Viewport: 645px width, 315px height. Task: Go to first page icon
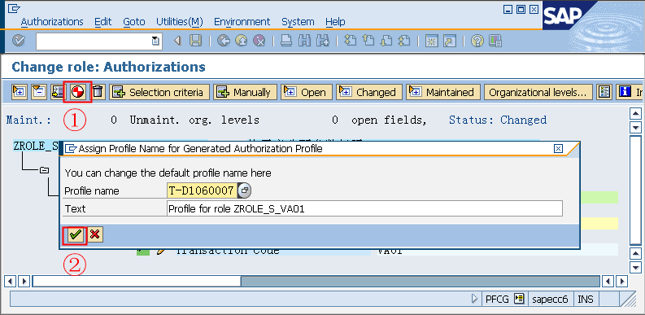click(351, 41)
